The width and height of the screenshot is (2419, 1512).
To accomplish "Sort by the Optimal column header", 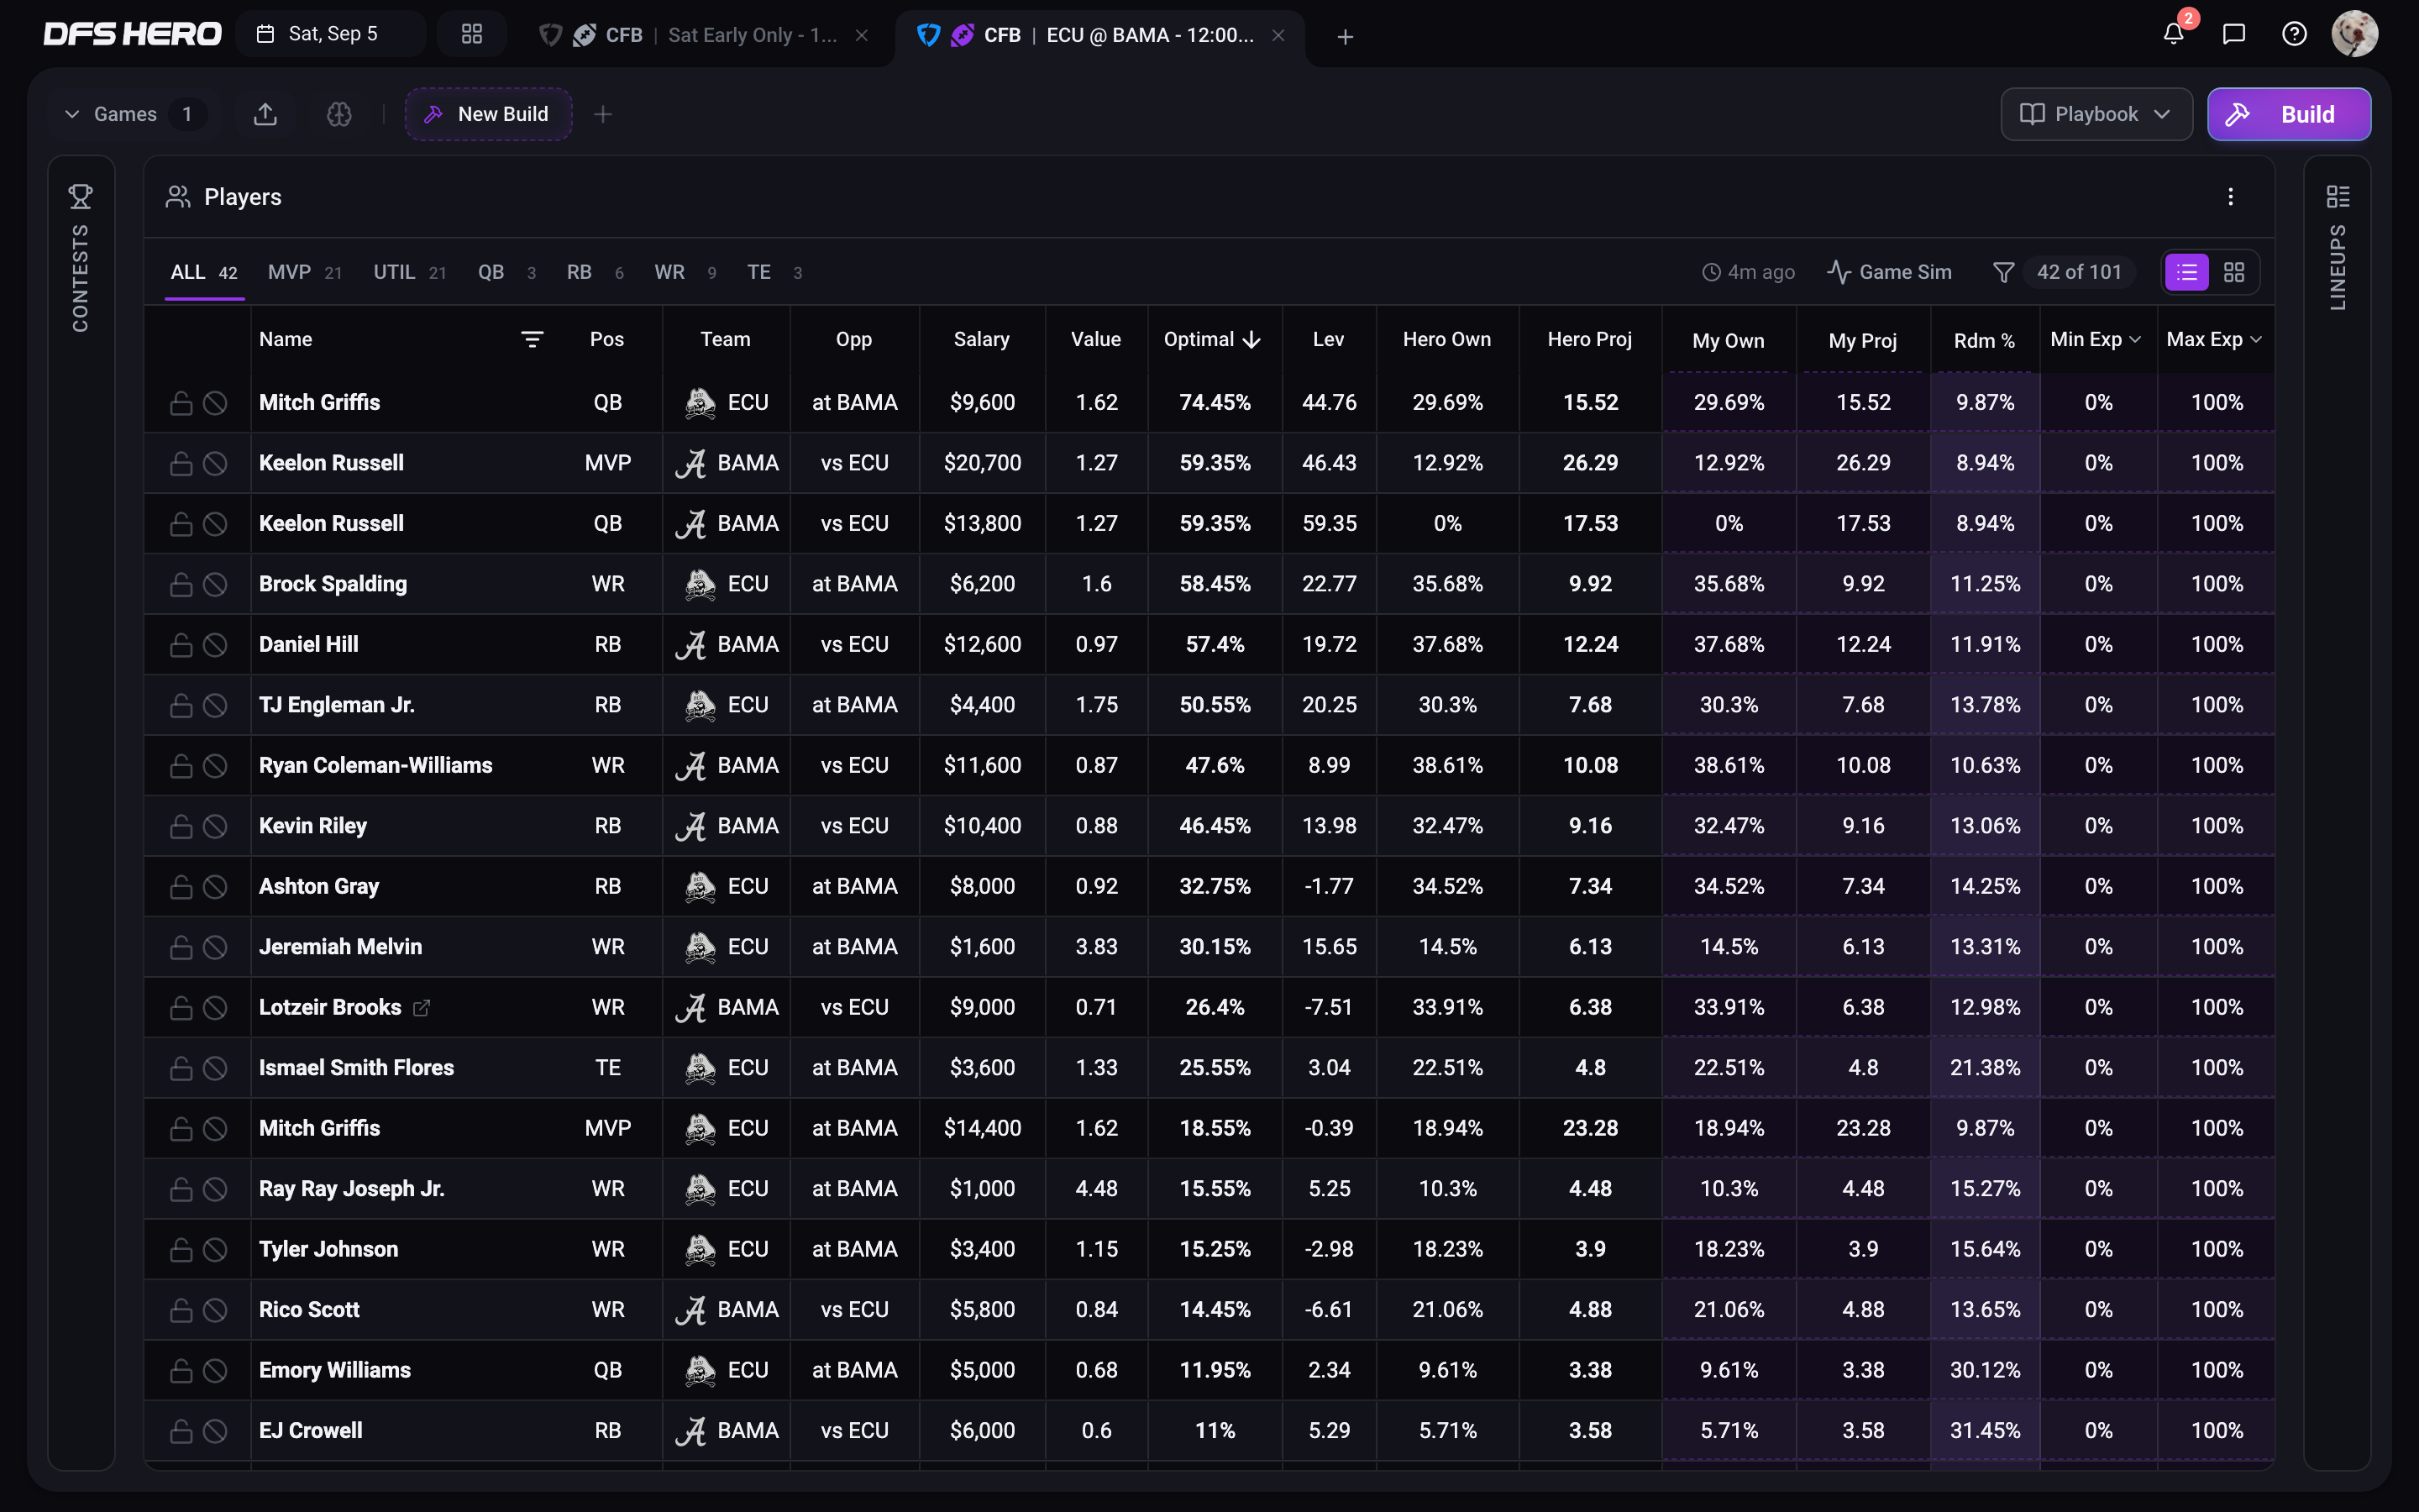I will tap(1211, 340).
